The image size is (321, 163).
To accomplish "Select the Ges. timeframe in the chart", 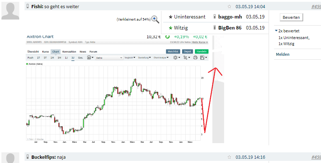I will 81,58.
